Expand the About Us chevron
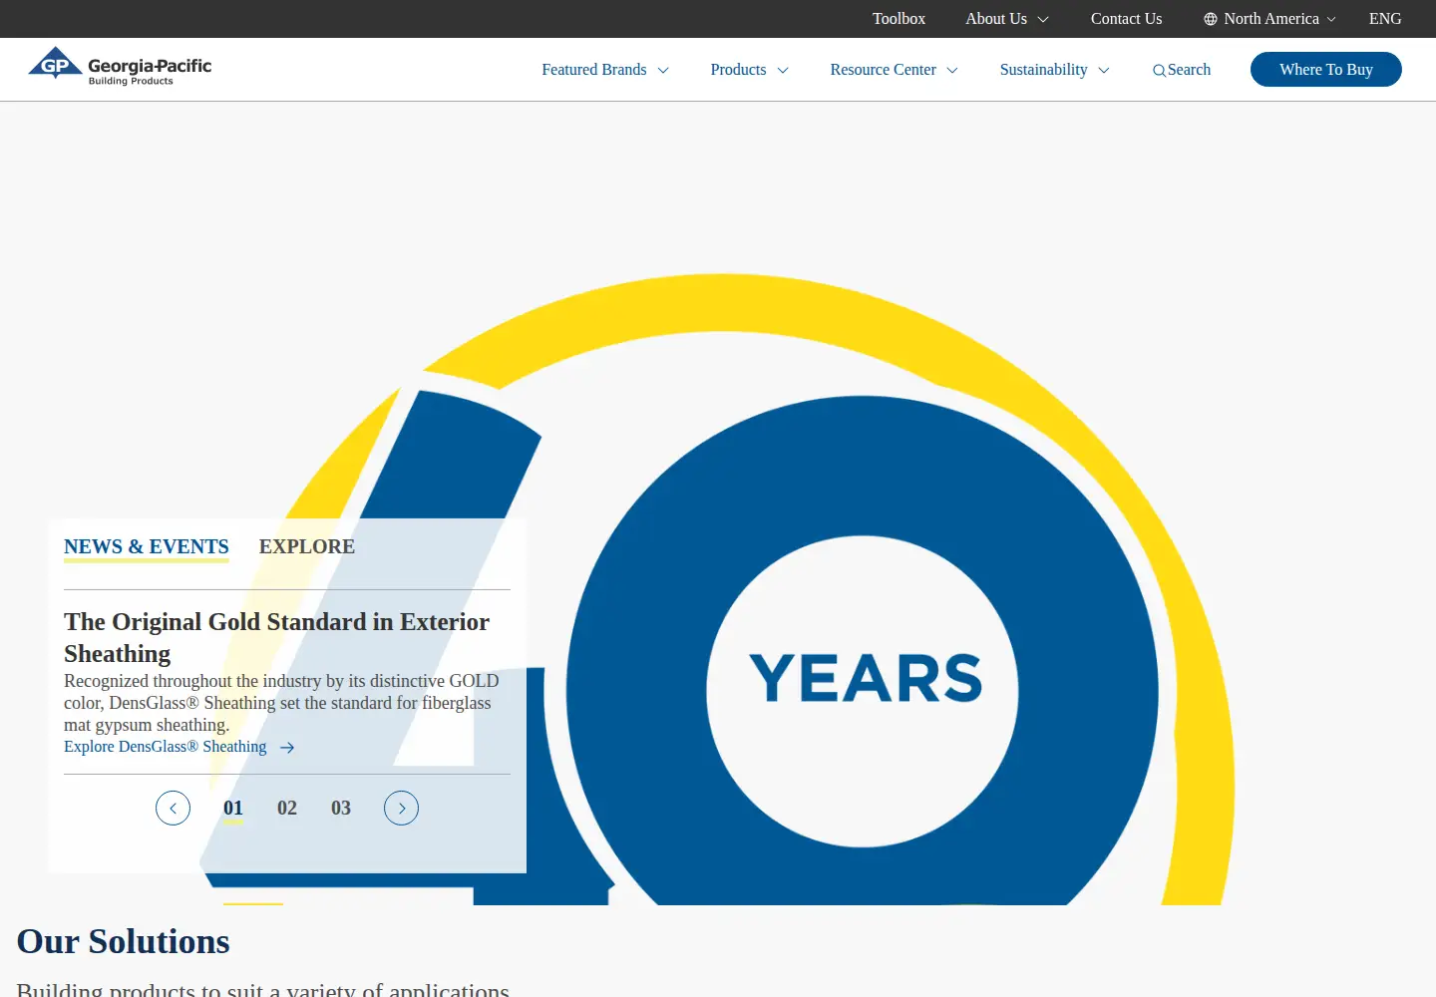 pyautogui.click(x=1043, y=19)
